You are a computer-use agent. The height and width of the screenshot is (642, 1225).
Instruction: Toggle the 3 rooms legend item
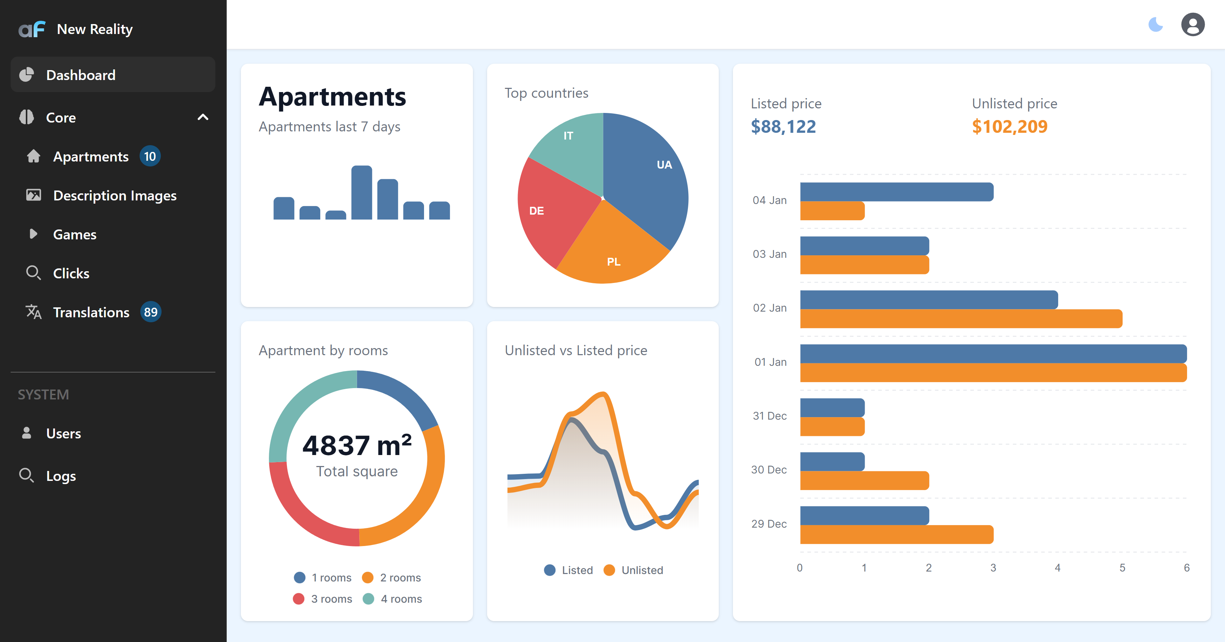point(322,599)
